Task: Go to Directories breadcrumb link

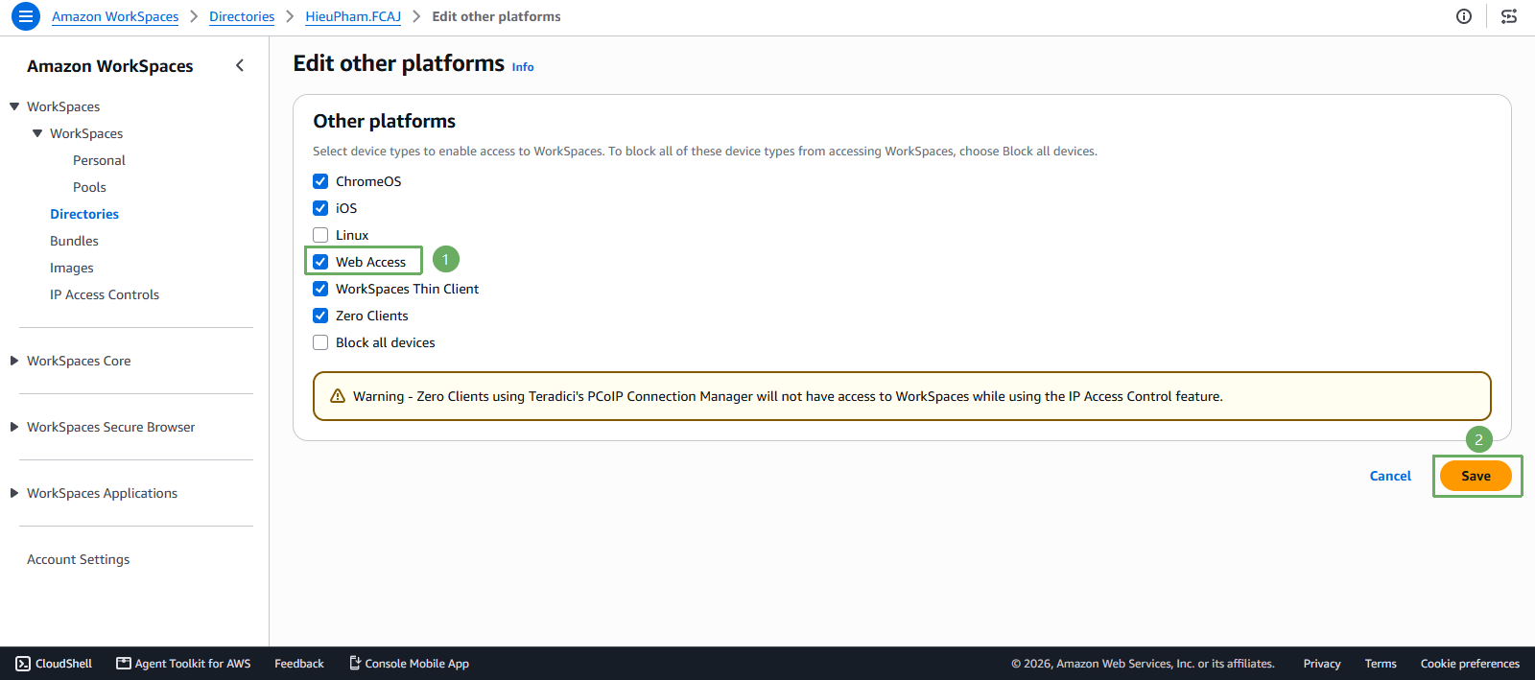Action: click(x=242, y=16)
